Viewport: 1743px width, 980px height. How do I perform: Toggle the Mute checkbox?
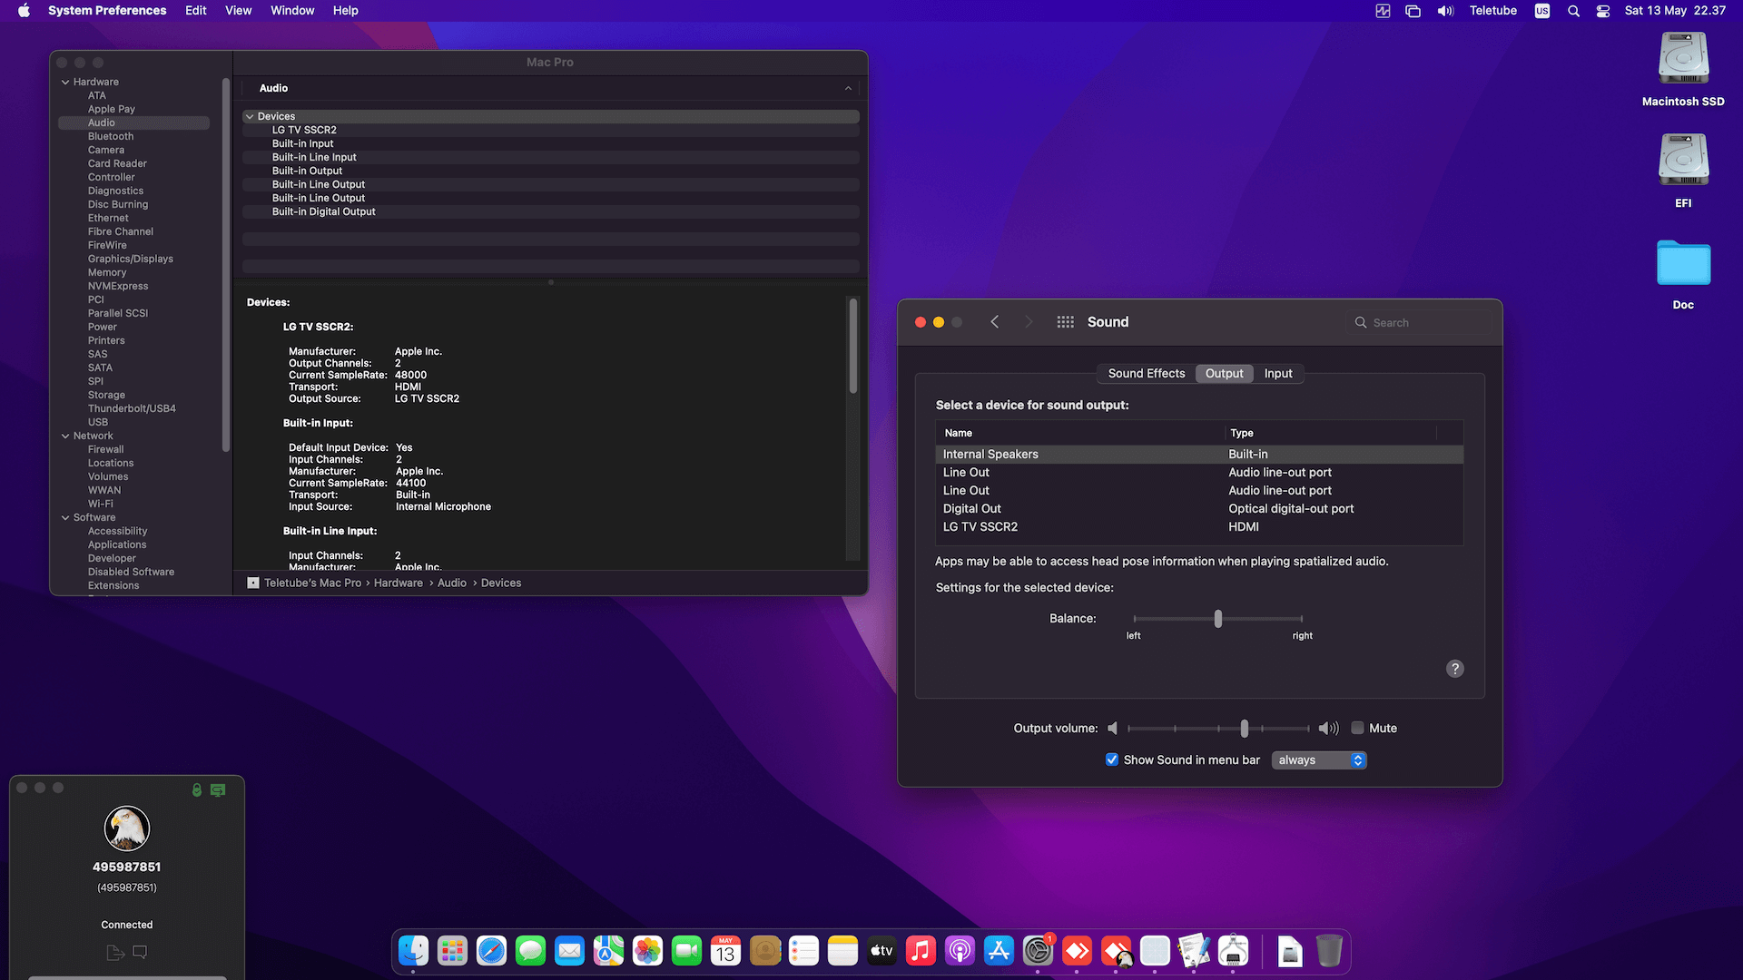(x=1358, y=728)
